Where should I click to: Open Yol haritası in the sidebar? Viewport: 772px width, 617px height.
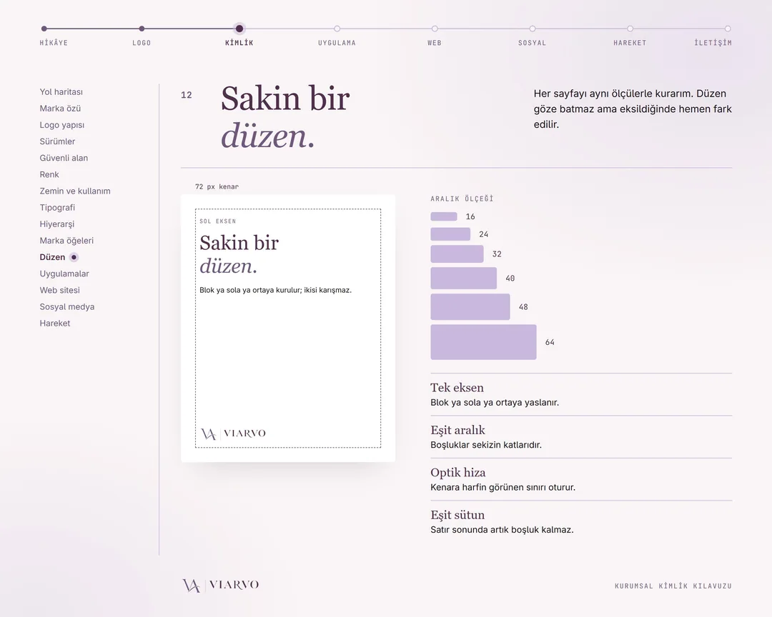[x=61, y=92]
